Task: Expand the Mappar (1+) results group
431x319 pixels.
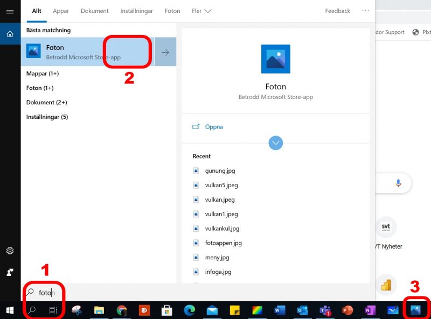Action: 43,74
